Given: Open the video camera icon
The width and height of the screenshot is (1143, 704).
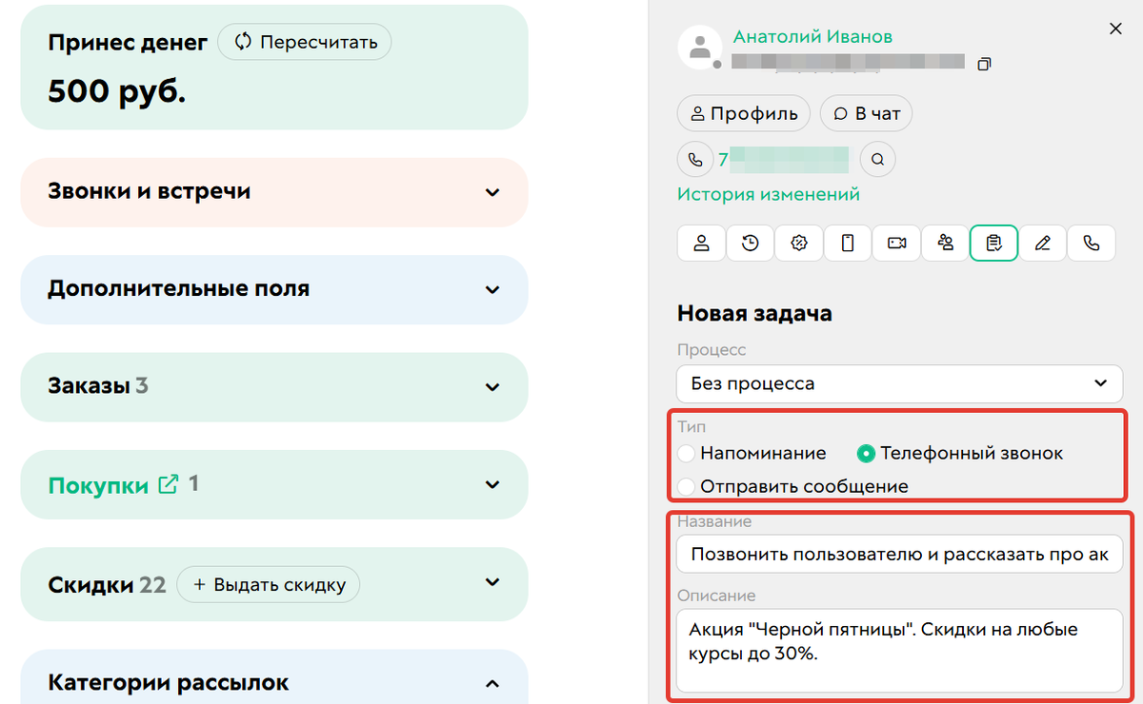Looking at the screenshot, I should (x=895, y=243).
